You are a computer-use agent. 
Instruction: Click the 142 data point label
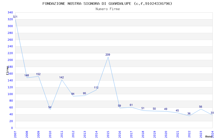pyautogui.click(x=61, y=78)
